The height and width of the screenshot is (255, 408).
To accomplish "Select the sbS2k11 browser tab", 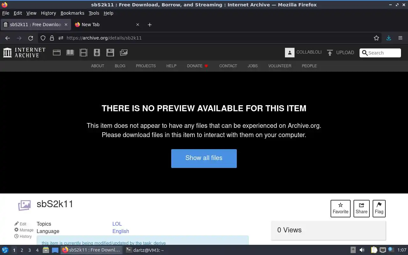I will coord(35,25).
